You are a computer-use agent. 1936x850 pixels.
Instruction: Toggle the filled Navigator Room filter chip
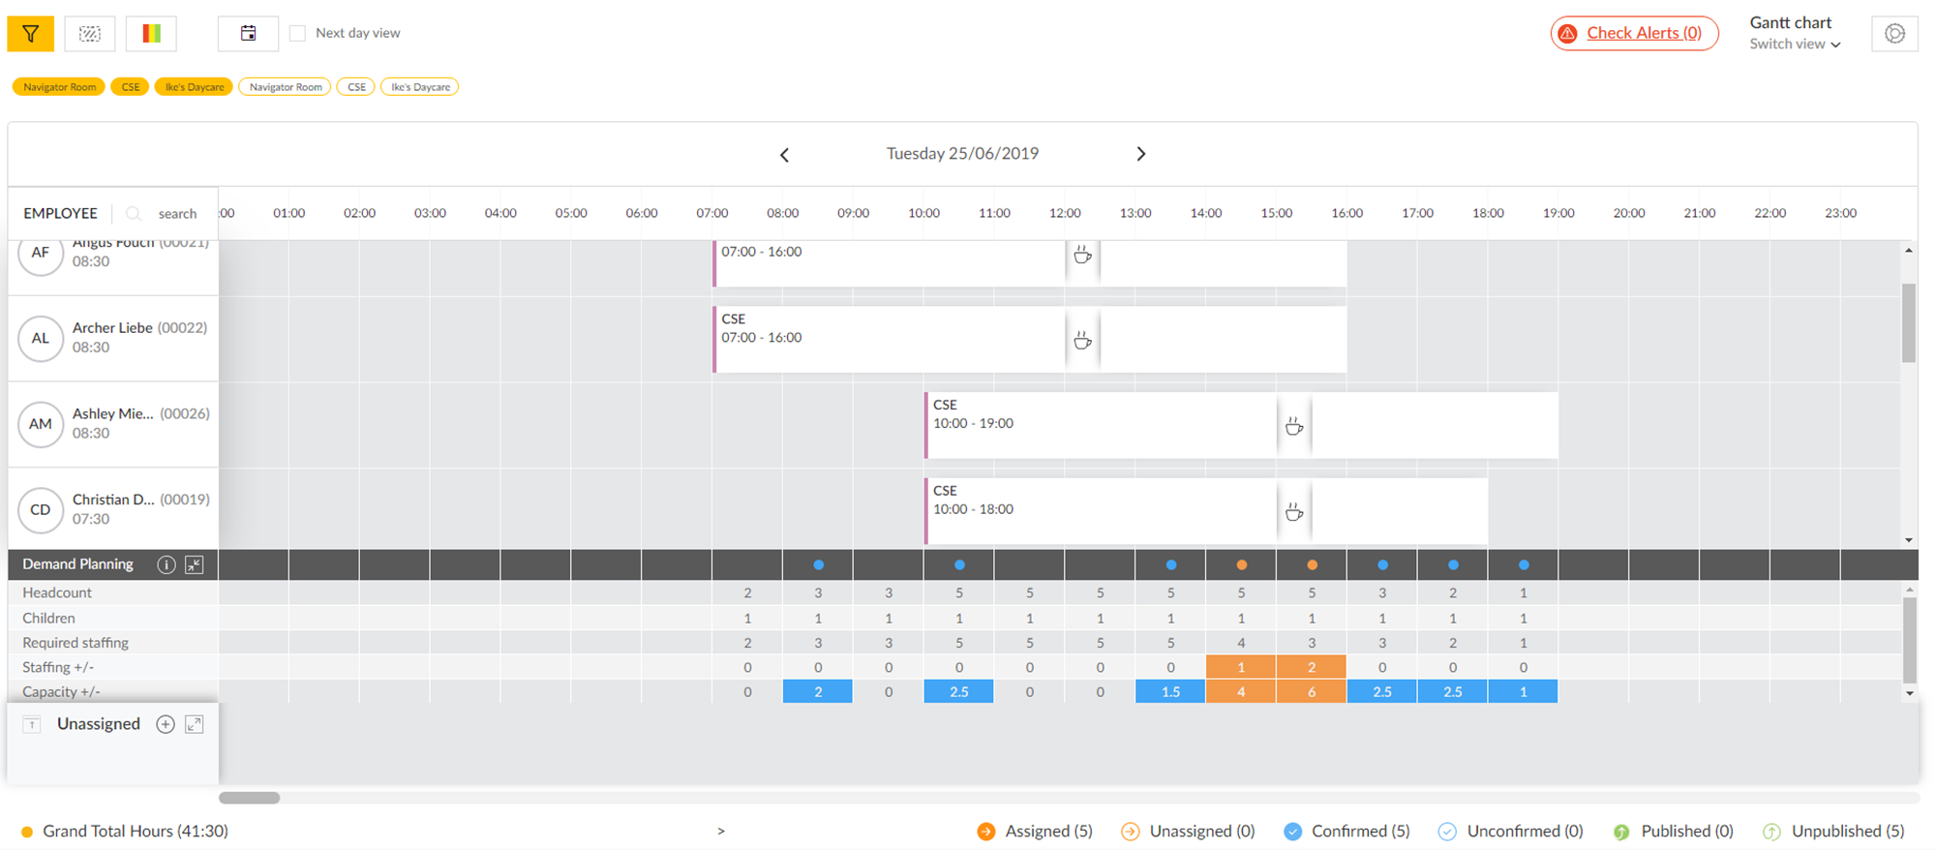pyautogui.click(x=59, y=87)
